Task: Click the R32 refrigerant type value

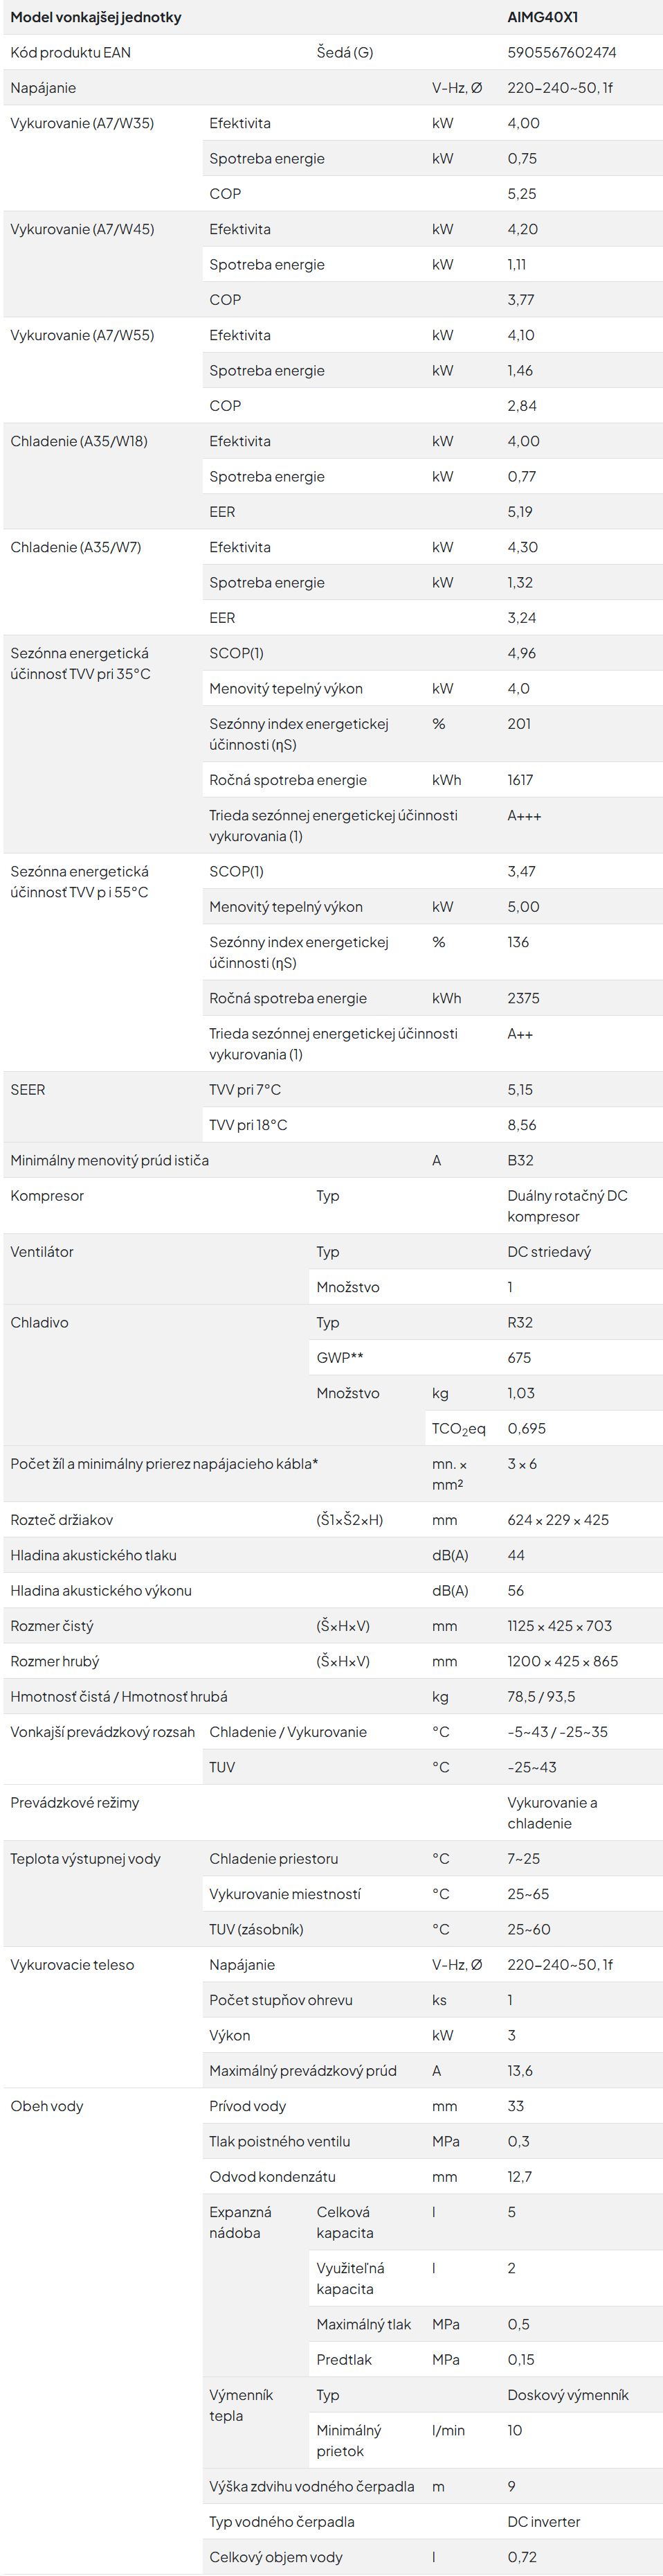Action: [520, 1322]
